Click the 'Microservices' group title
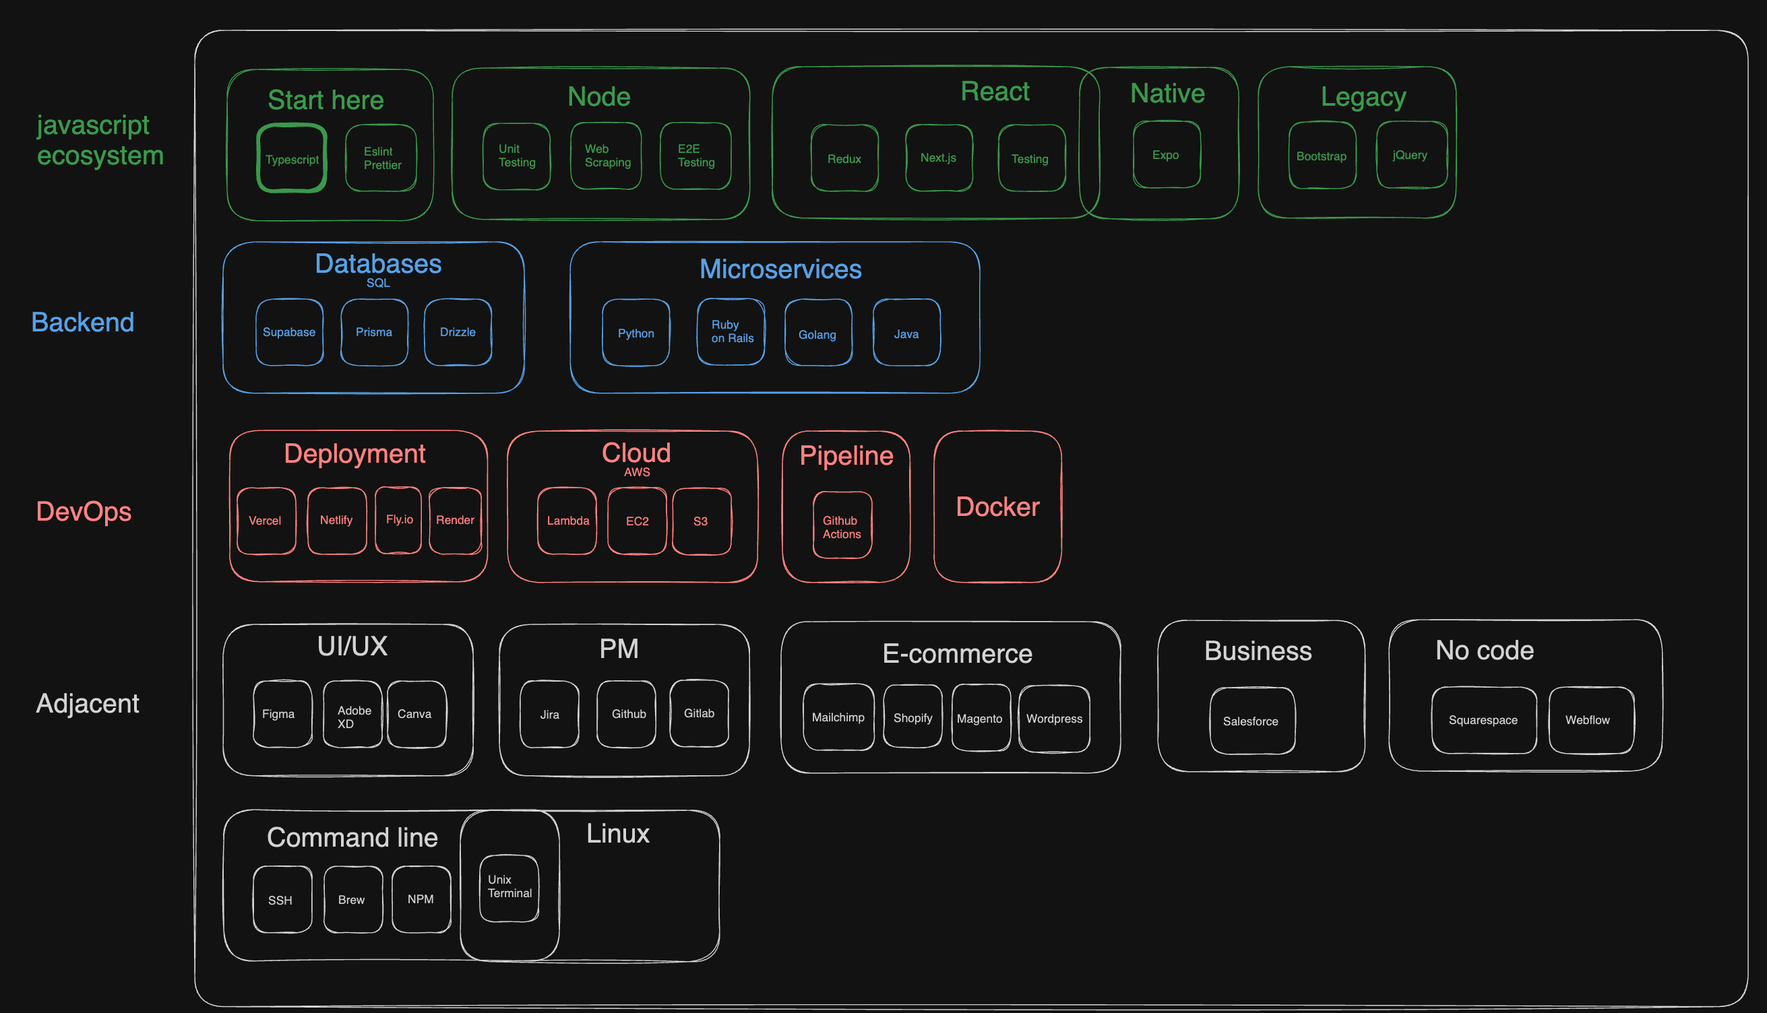This screenshot has height=1013, width=1767. [780, 269]
